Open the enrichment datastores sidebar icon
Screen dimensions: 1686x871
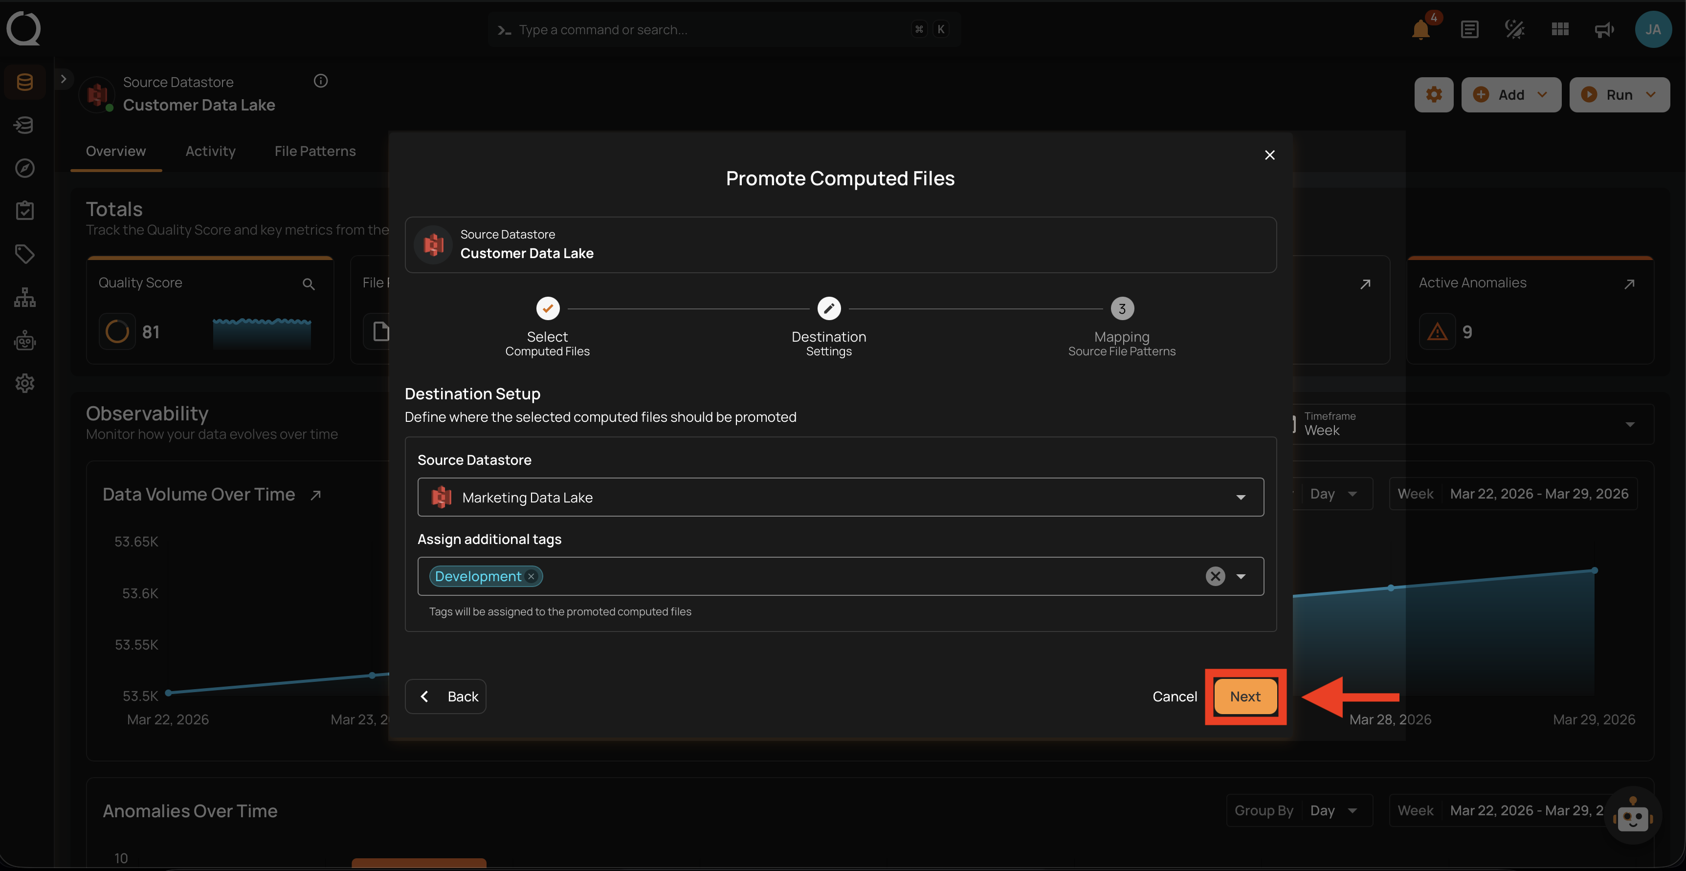(x=25, y=125)
